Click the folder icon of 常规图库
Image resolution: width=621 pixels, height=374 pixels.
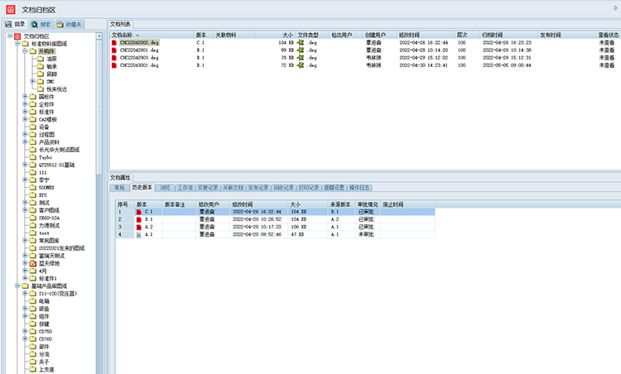[33, 241]
